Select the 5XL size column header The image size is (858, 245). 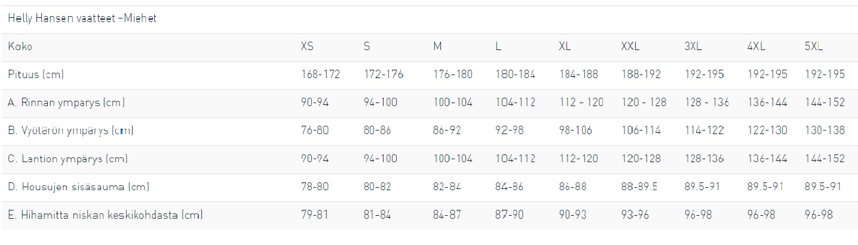pyautogui.click(x=814, y=46)
